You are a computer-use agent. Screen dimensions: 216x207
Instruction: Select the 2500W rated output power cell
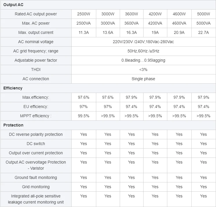(84, 14)
